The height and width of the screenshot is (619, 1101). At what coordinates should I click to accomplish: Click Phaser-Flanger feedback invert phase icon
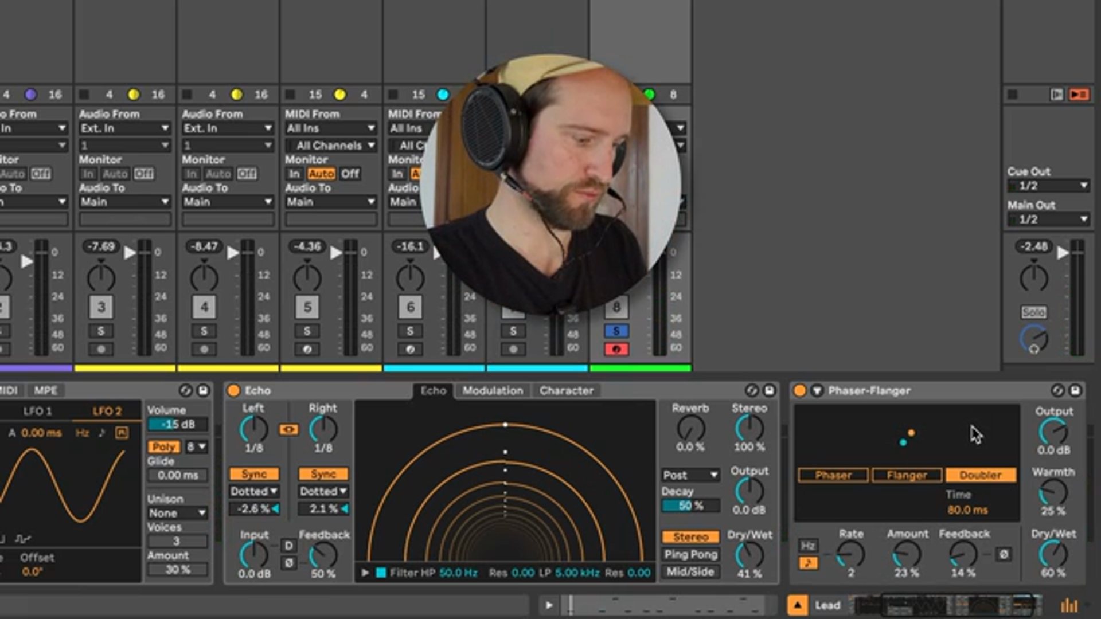[x=1004, y=554]
